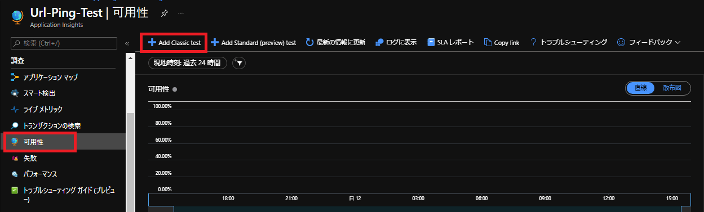704x212 pixels.
Task: Click the smiley feedback icon
Action: pyautogui.click(x=621, y=42)
